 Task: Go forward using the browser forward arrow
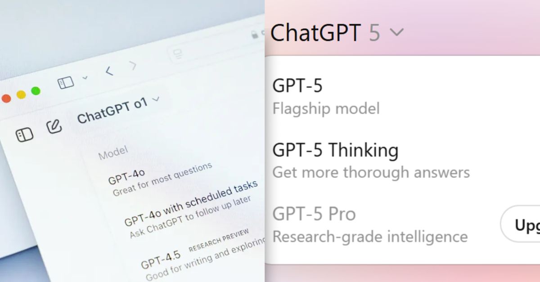[x=133, y=66]
